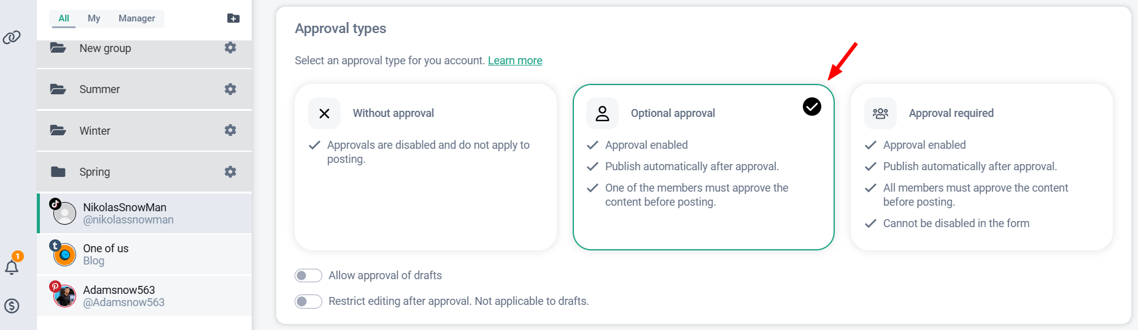1138x330 pixels.
Task: Click the add new folder icon
Action: click(233, 18)
